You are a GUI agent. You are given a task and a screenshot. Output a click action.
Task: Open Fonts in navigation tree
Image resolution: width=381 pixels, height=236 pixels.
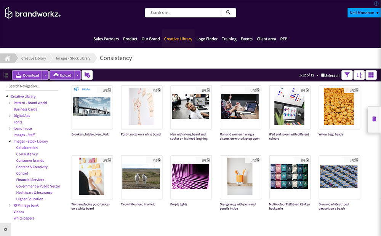[x=18, y=122]
